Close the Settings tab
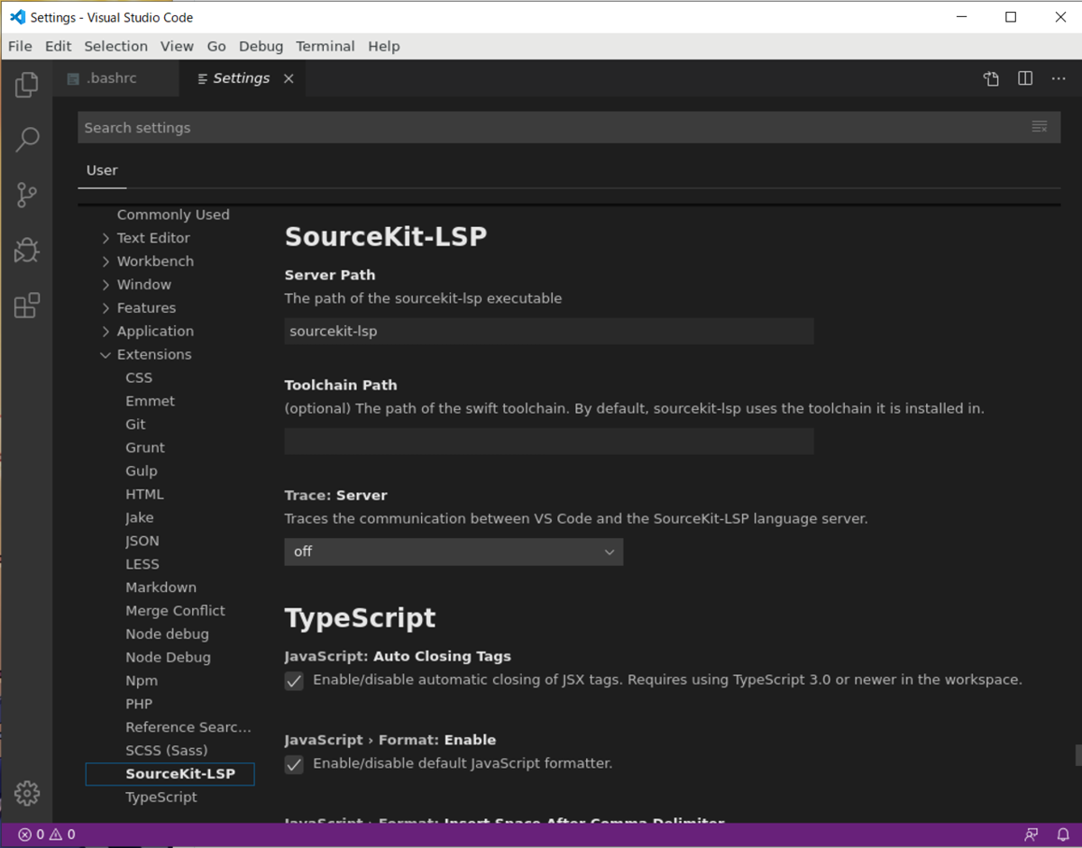This screenshot has width=1082, height=848. click(289, 78)
